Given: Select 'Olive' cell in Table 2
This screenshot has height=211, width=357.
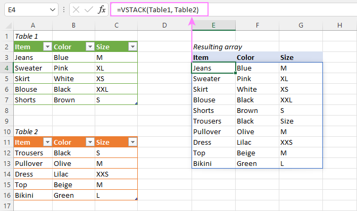Looking at the screenshot, I should point(73,163).
